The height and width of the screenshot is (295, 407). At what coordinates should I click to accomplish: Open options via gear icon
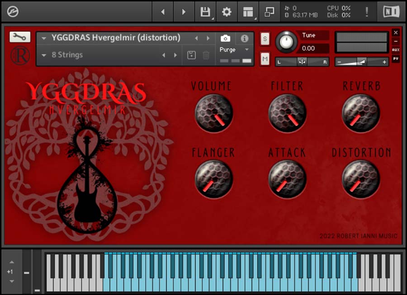coord(227,12)
